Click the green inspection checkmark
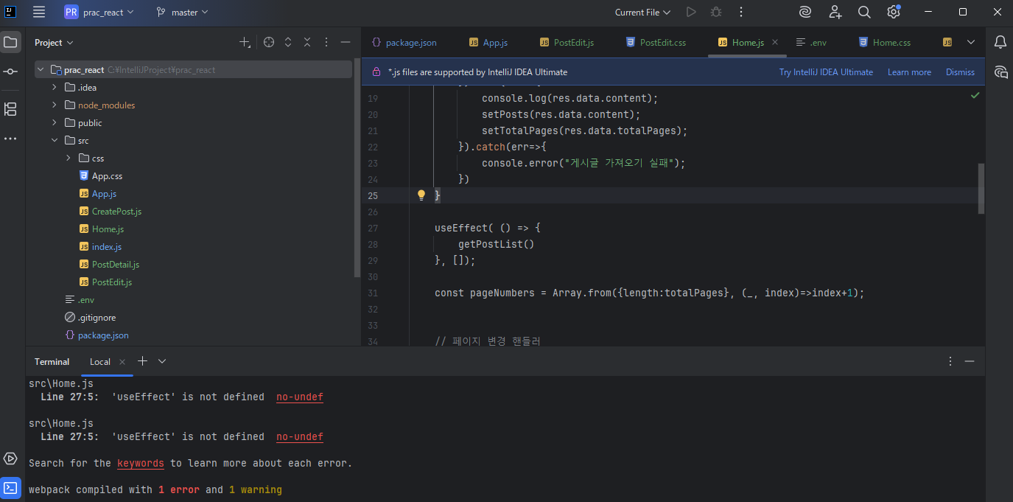The width and height of the screenshot is (1013, 502). click(975, 96)
